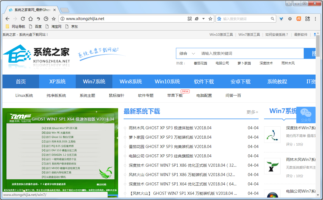Select the 软件下载 navigation tab

pos(204,81)
